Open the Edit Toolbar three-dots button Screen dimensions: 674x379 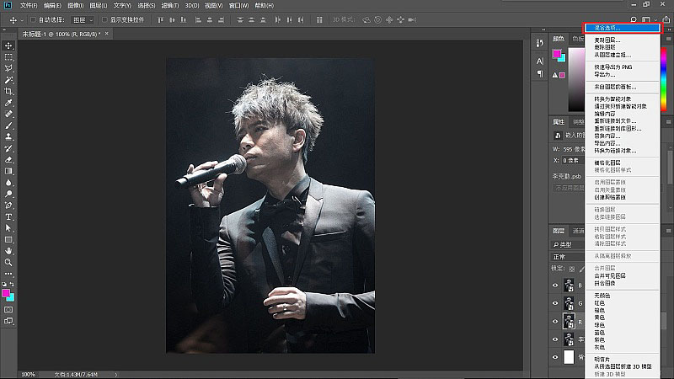tap(8, 274)
